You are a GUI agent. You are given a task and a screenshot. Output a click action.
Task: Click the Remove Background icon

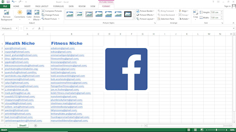pos(7,12)
